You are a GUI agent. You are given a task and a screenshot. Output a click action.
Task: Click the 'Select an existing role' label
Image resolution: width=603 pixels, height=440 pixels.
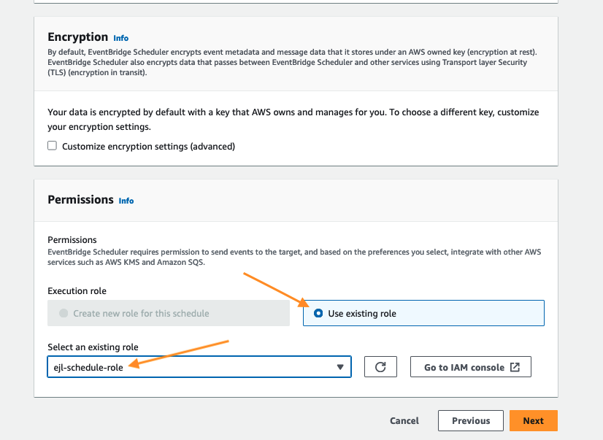tap(93, 347)
